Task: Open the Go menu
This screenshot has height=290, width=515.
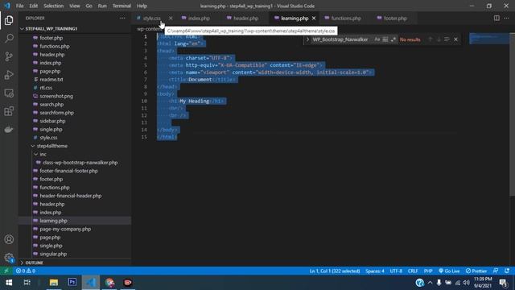Action: (x=89, y=6)
